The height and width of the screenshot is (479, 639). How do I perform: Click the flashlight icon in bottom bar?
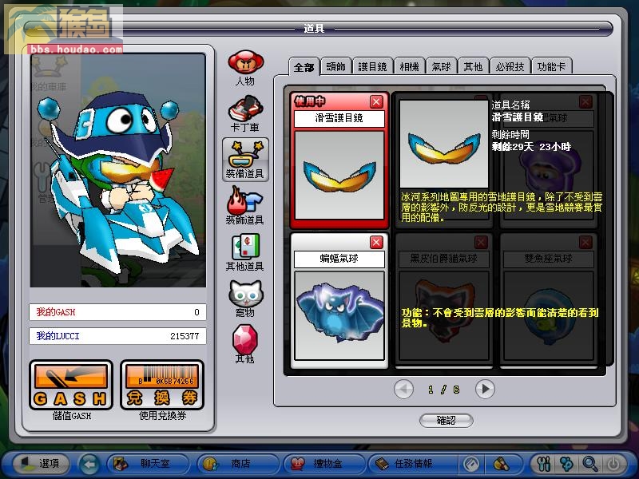tap(502, 464)
